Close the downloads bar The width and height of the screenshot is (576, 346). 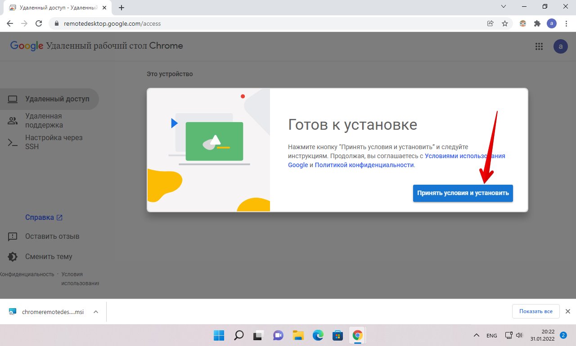click(568, 311)
